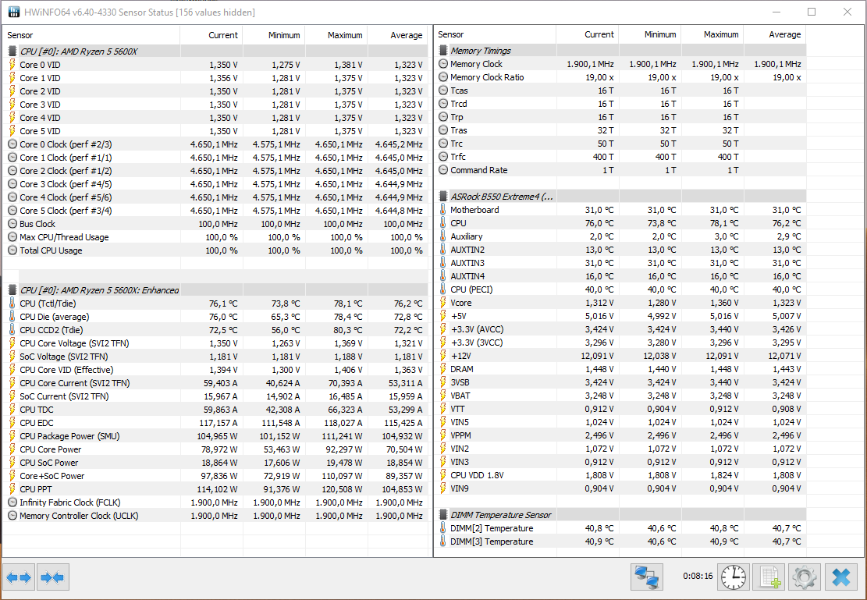
Task: Select the Memory Controller Clock (UCLK) row
Action: click(x=215, y=516)
